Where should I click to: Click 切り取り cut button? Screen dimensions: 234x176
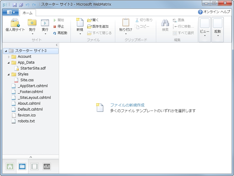[144, 20]
